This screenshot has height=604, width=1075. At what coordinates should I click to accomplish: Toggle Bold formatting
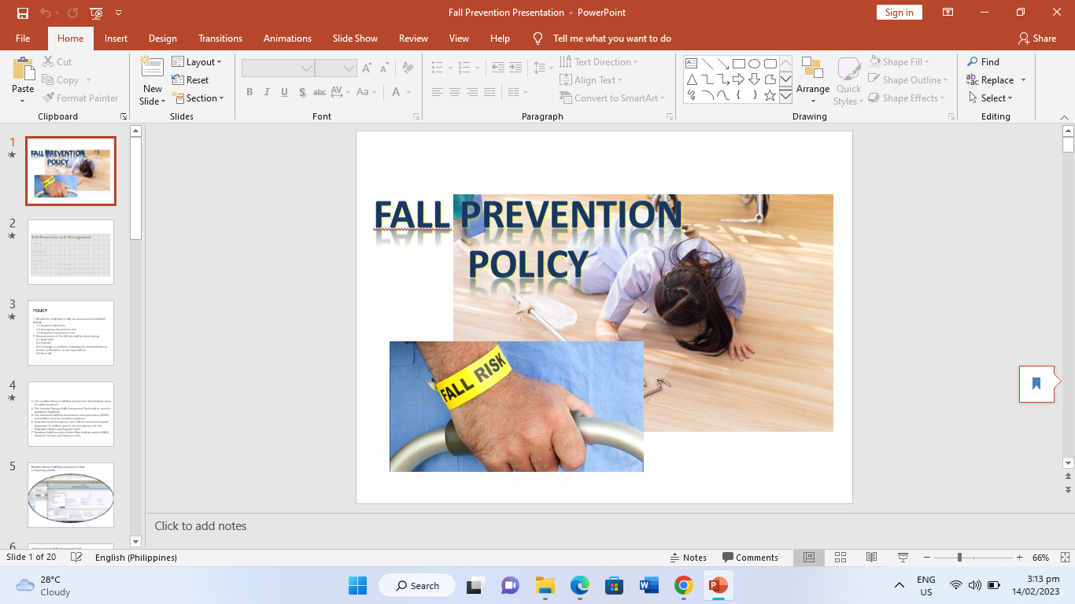coord(249,92)
